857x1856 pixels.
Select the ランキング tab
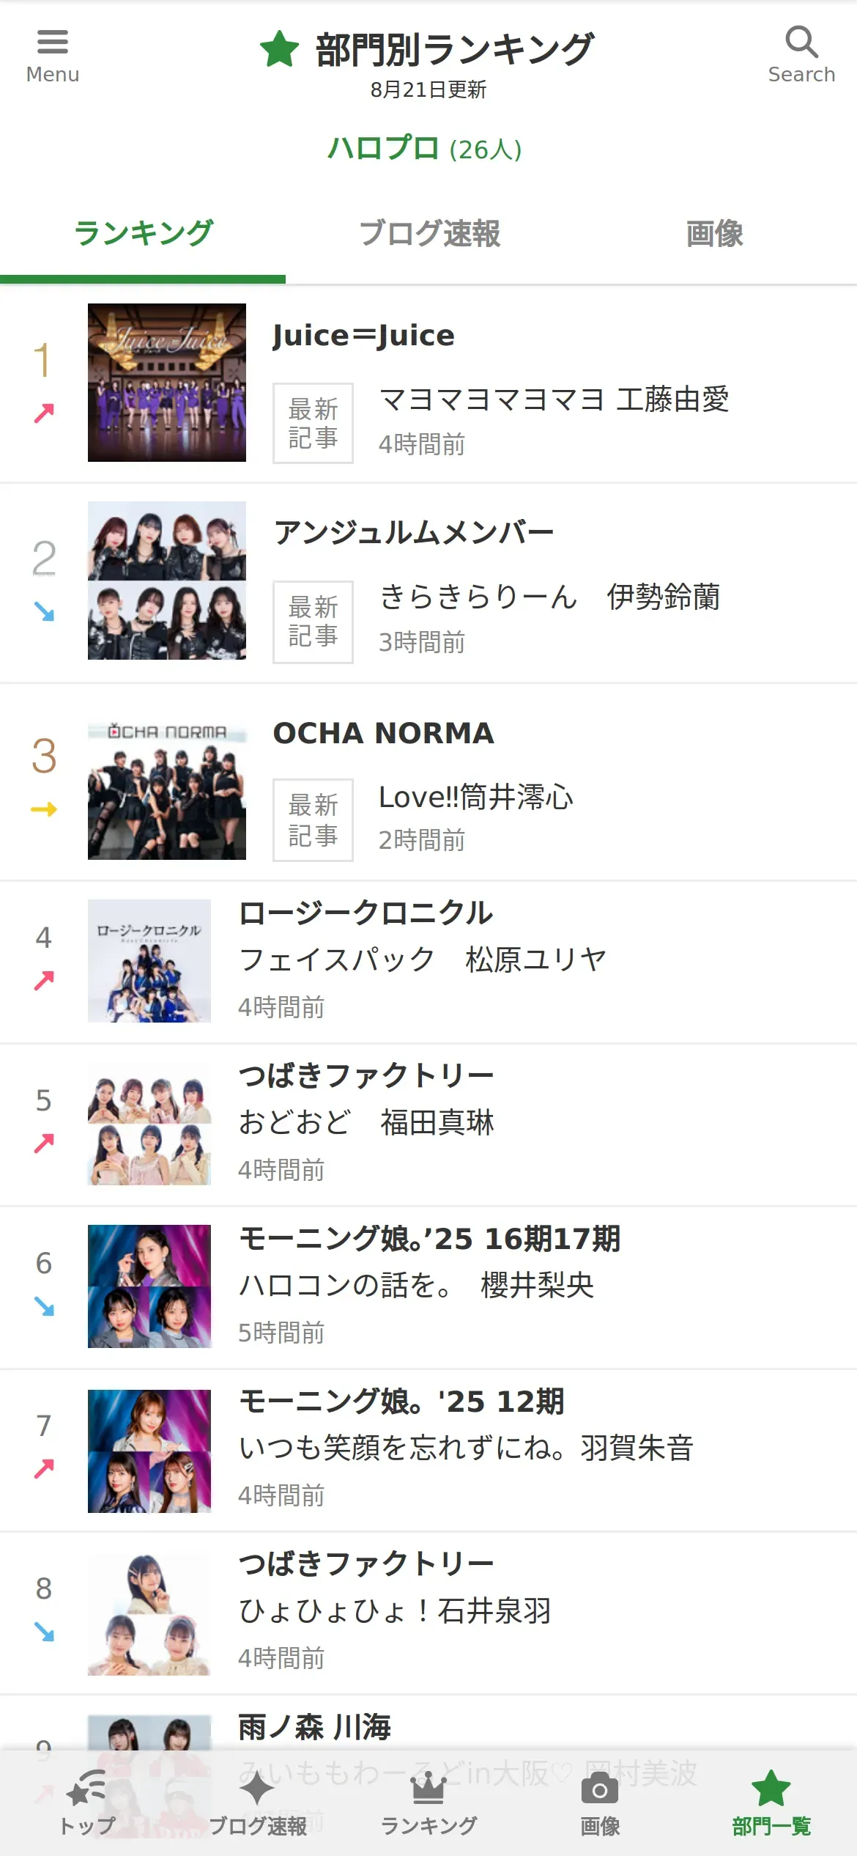[x=143, y=234]
